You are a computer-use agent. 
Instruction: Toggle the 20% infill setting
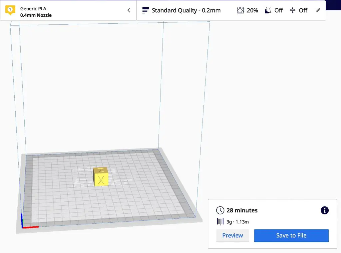pos(247,10)
